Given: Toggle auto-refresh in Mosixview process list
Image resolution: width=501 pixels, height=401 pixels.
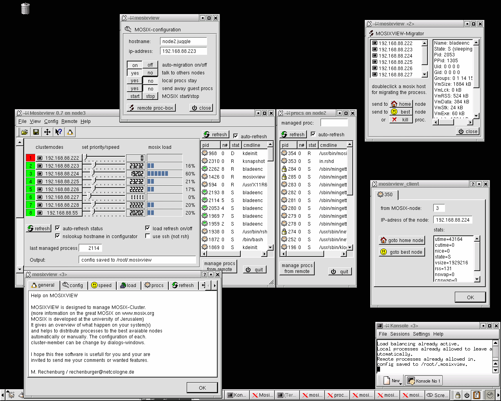Looking at the screenshot, I should 235,136.
